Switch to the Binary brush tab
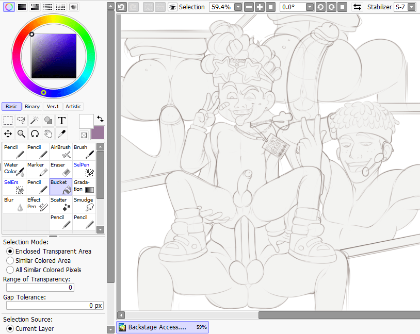420x334 pixels. 32,107
